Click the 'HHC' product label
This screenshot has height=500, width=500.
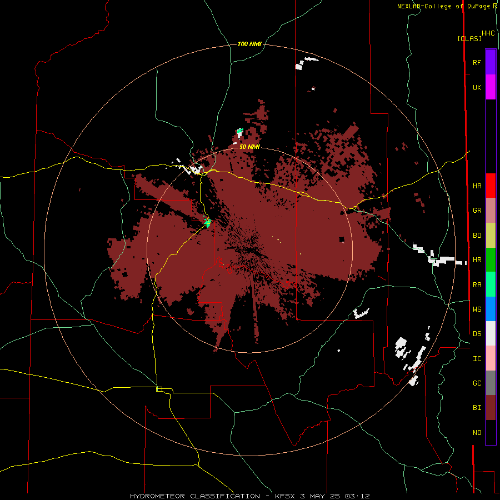coord(488,33)
